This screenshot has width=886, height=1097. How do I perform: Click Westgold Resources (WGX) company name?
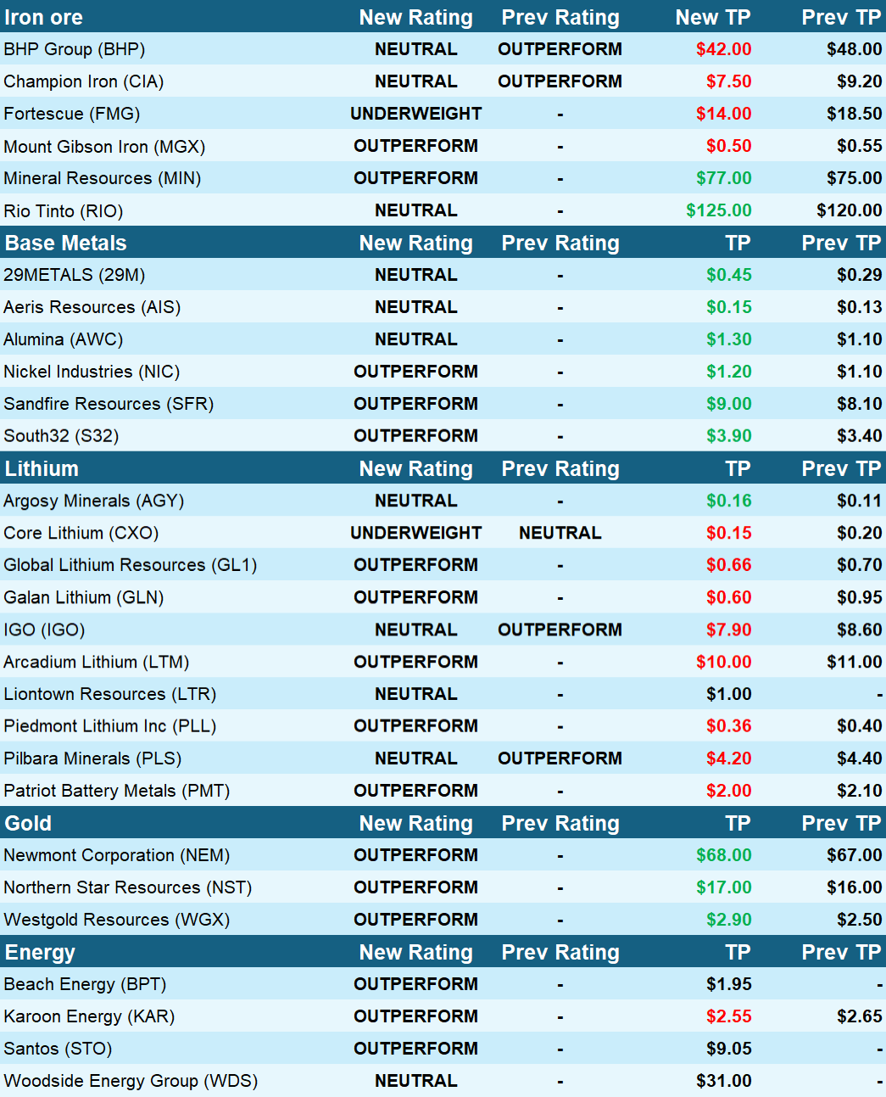coord(116,920)
